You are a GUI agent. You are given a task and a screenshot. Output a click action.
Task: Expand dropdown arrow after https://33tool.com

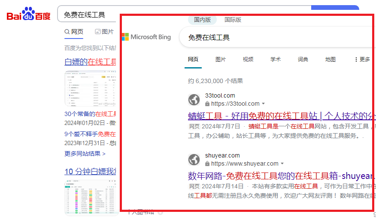(x=263, y=104)
